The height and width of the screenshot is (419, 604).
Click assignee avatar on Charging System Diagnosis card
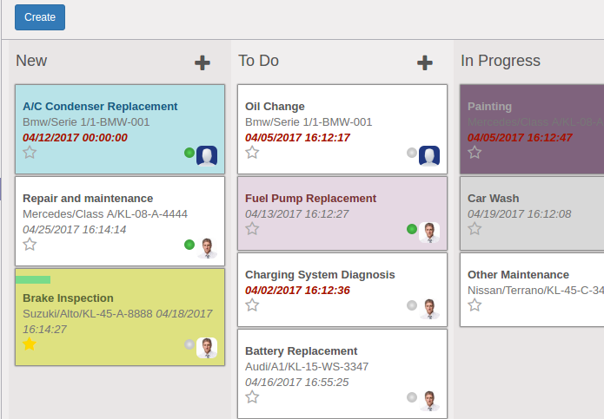[x=428, y=308]
